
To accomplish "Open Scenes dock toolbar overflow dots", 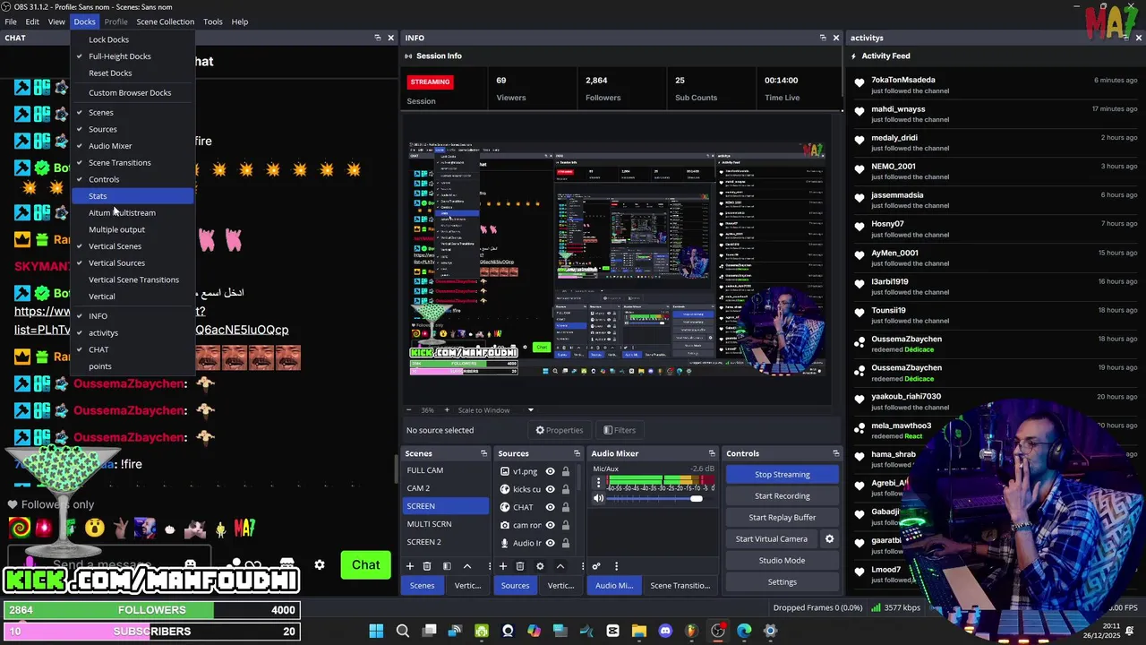I will [489, 566].
